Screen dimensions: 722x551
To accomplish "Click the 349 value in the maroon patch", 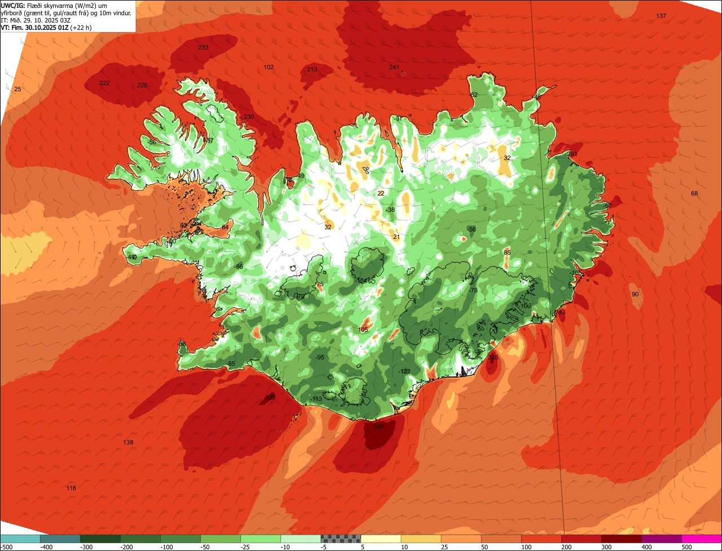I will (378, 426).
